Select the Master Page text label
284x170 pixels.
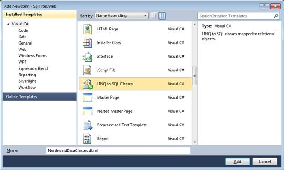pos(108,98)
